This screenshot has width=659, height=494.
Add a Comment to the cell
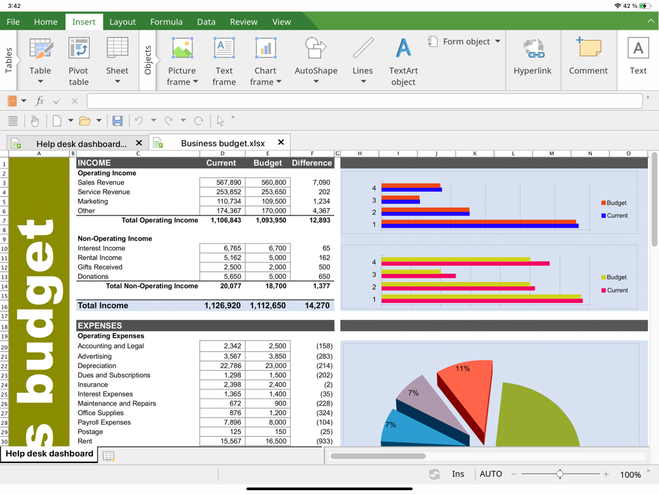pyautogui.click(x=588, y=56)
